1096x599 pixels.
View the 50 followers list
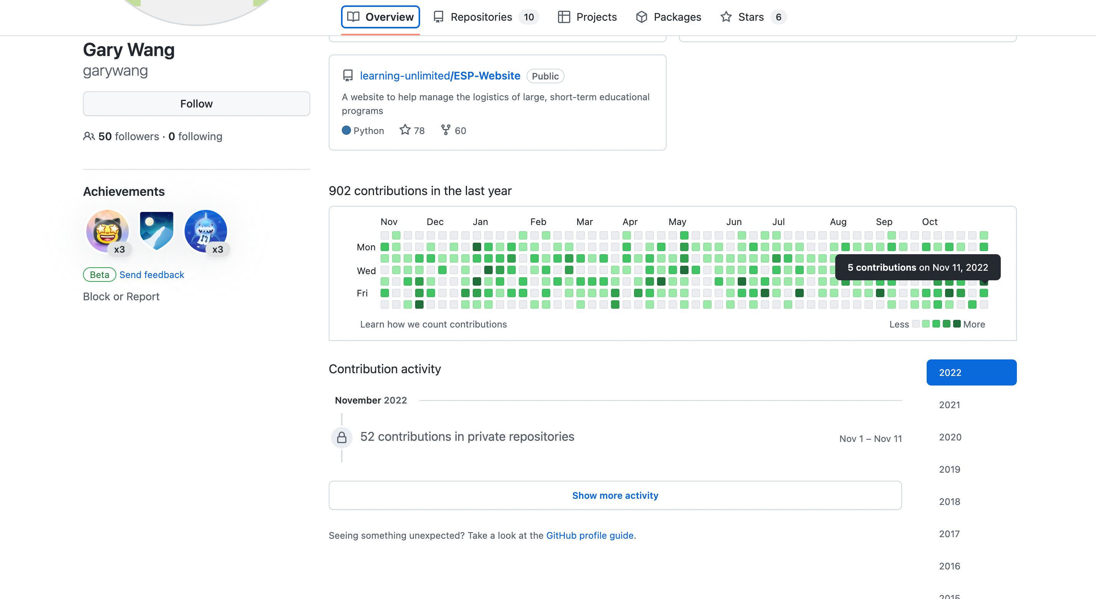pos(129,136)
